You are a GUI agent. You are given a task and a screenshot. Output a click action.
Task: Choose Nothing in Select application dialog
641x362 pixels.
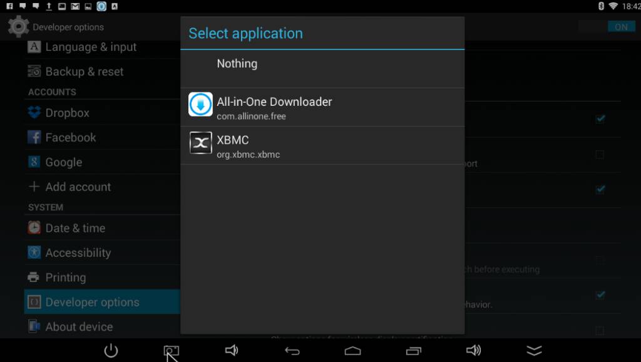tap(237, 64)
